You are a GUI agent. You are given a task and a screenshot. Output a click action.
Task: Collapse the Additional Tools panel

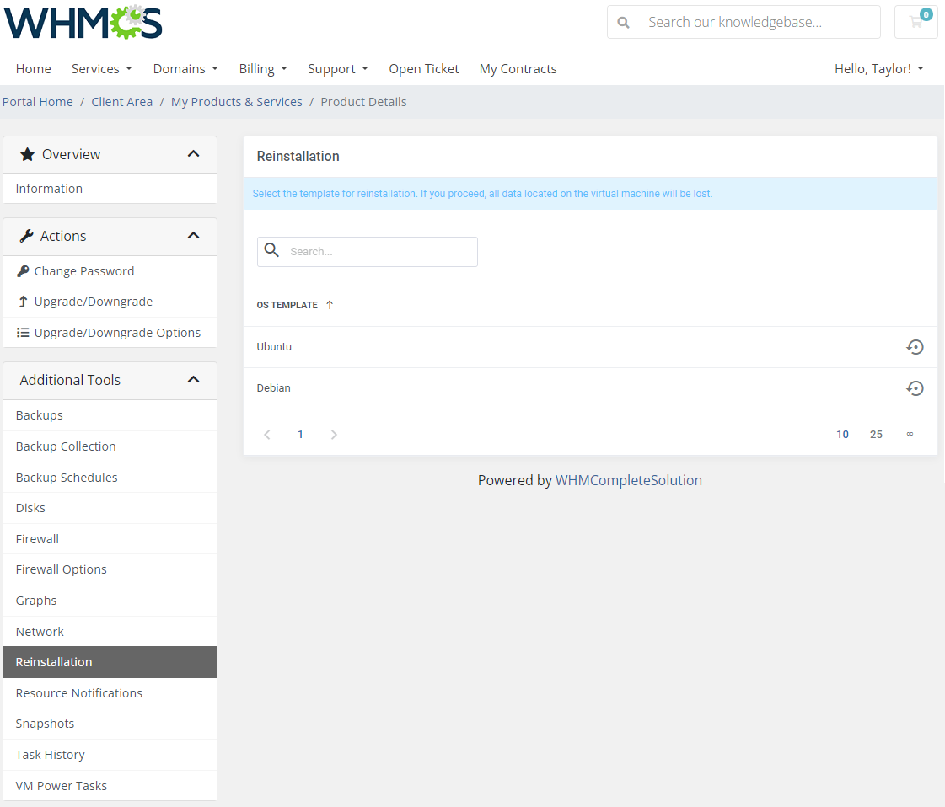(193, 379)
